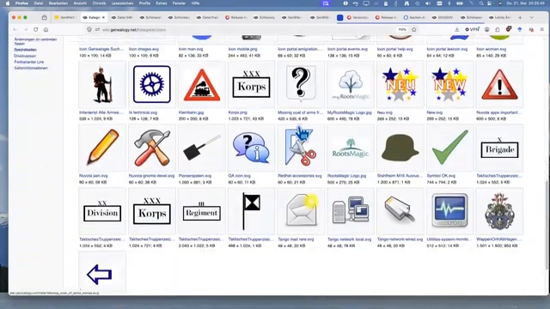Open Druckversion in the sidebar
This screenshot has height=309, width=550.
(25, 56)
